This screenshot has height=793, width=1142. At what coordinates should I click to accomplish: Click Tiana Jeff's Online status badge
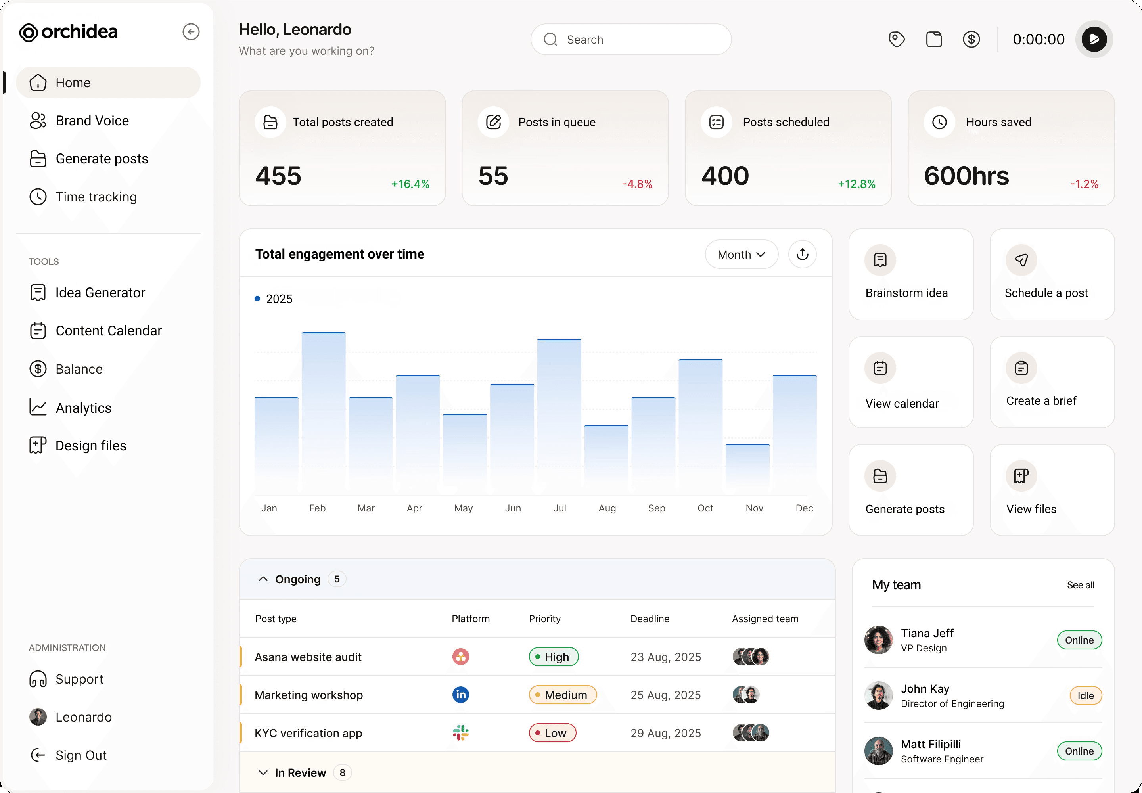point(1079,640)
